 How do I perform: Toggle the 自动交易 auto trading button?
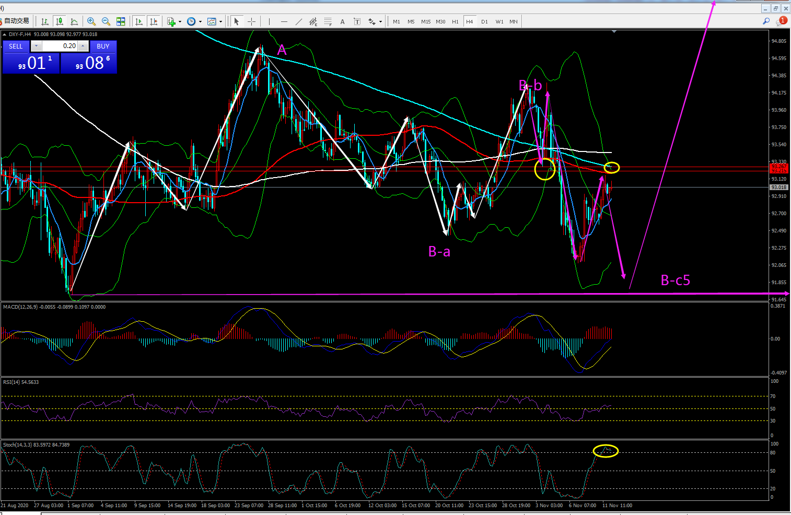15,21
